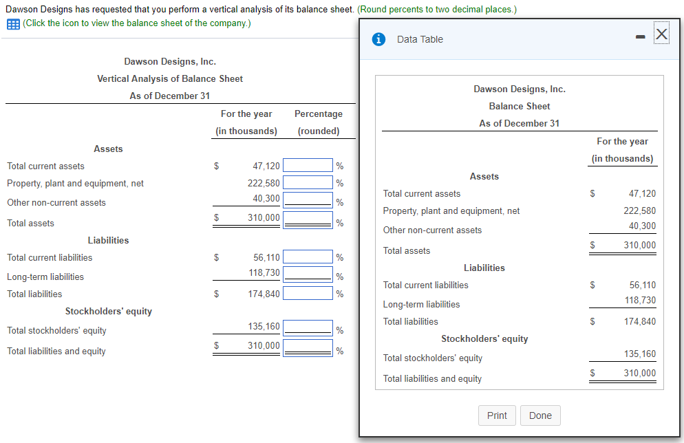This screenshot has width=684, height=443.
Task: Click the Percentage (rounded) column header
Action: pos(319,122)
